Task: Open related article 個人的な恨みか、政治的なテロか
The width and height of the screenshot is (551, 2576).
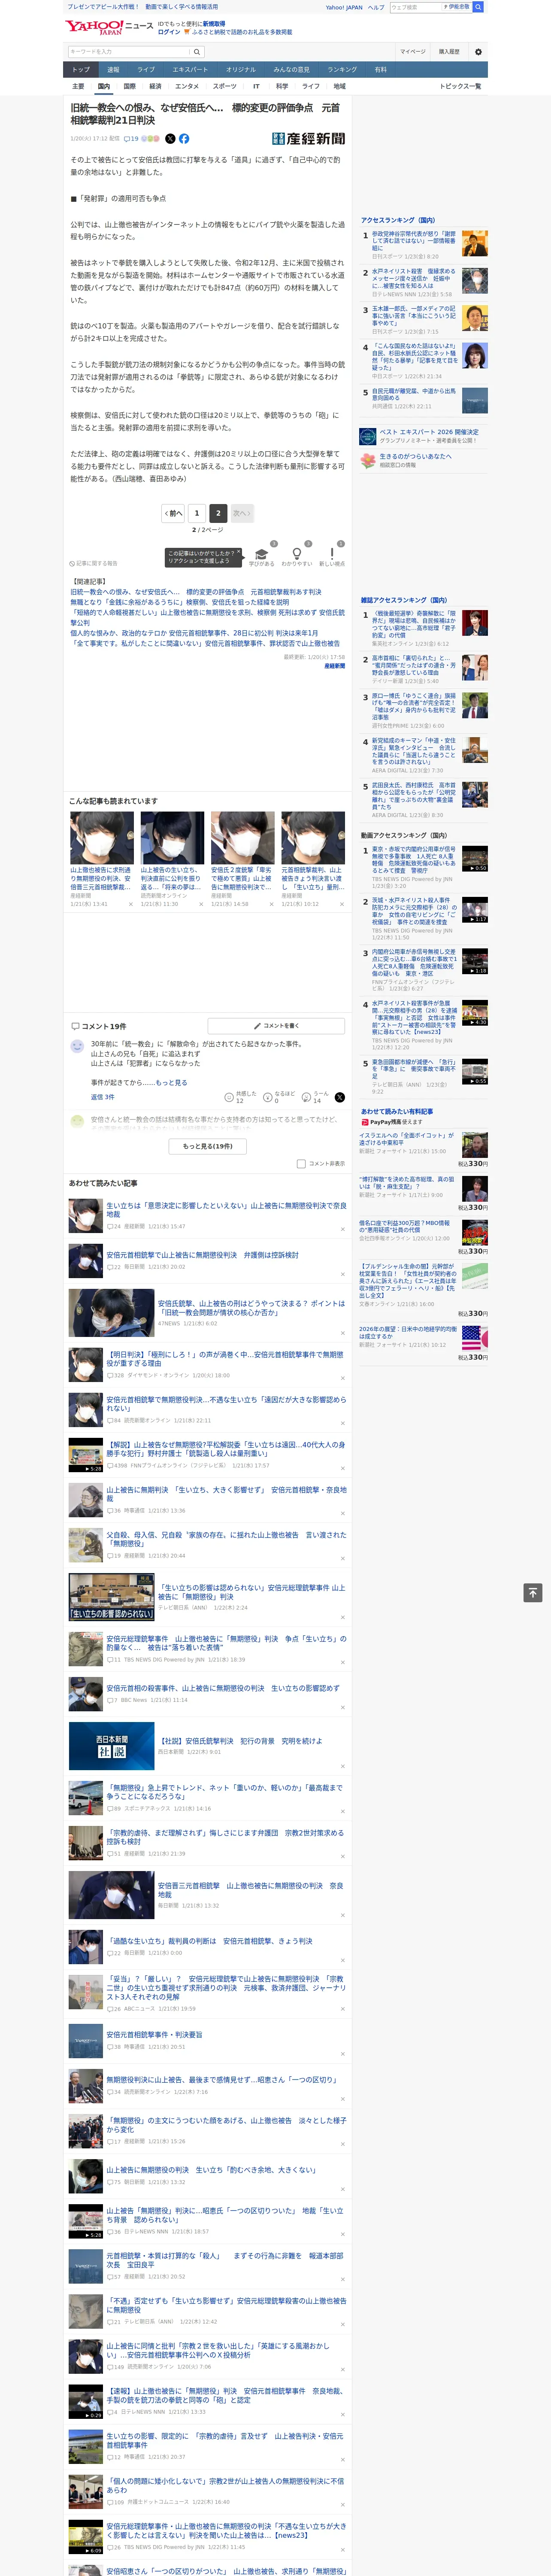Action: 194,633
